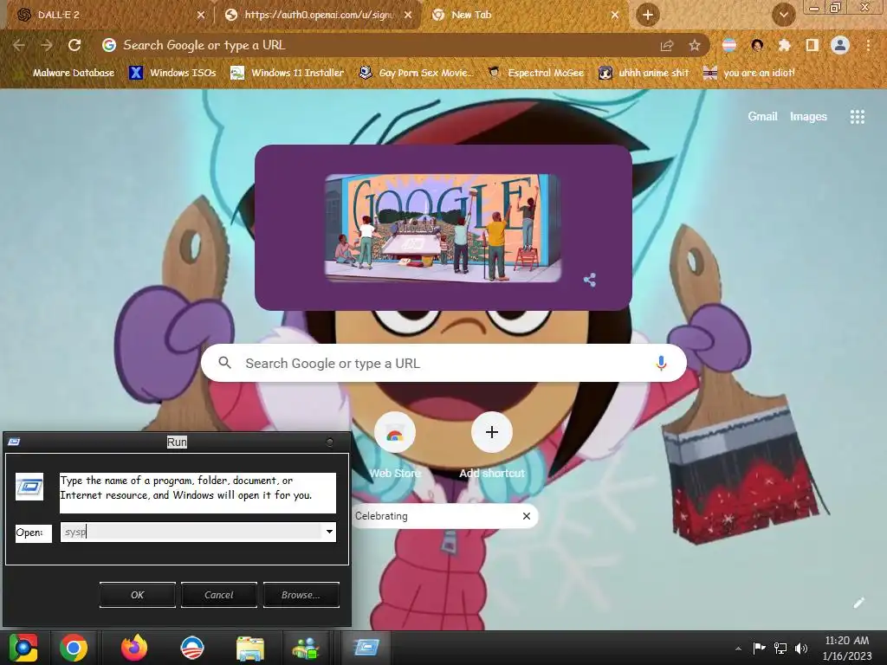The width and height of the screenshot is (887, 665).
Task: Open the Chrome profile avatar
Action: [x=840, y=45]
